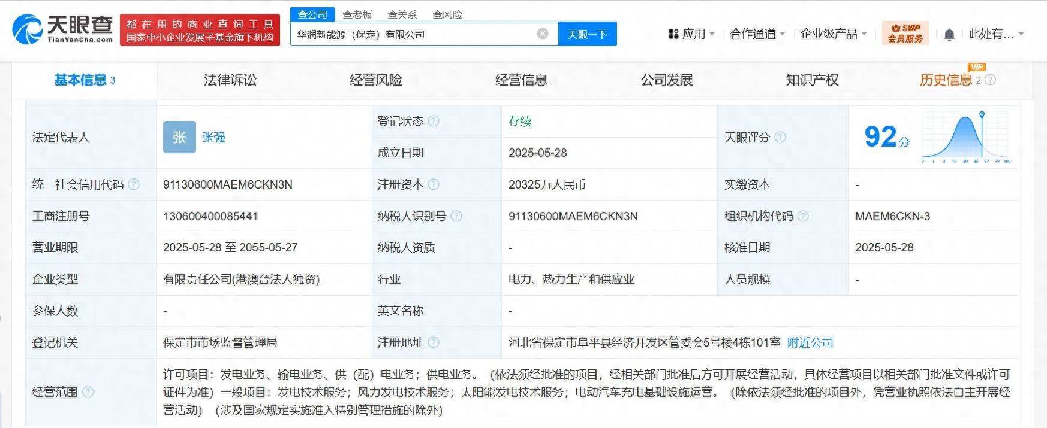Image resolution: width=1047 pixels, height=428 pixels.
Task: Open the user account dropdown 此处有…
Action: pos(995,34)
